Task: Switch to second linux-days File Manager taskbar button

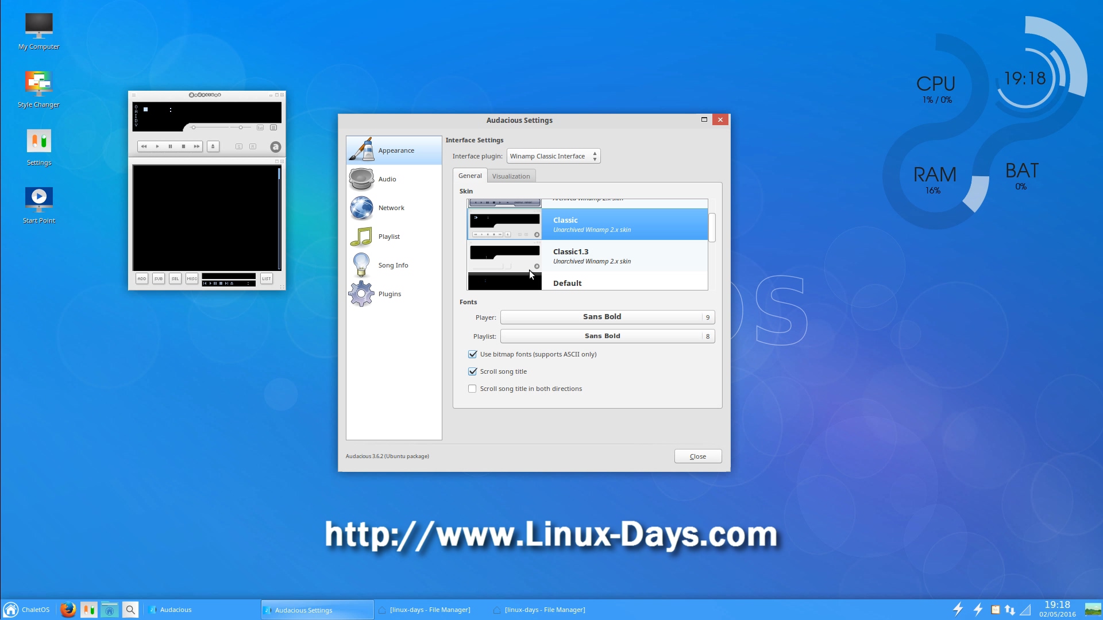Action: coord(547,610)
